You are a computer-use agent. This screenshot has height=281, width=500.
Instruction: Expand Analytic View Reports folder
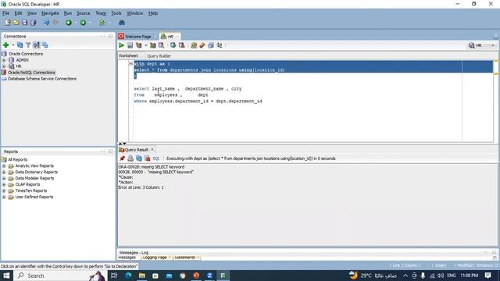[4, 165]
